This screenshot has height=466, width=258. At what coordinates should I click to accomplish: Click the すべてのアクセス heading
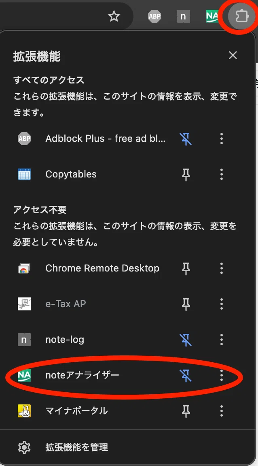coord(49,80)
